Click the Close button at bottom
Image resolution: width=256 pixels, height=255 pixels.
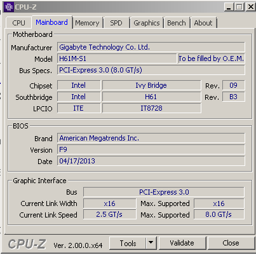coord(231,243)
